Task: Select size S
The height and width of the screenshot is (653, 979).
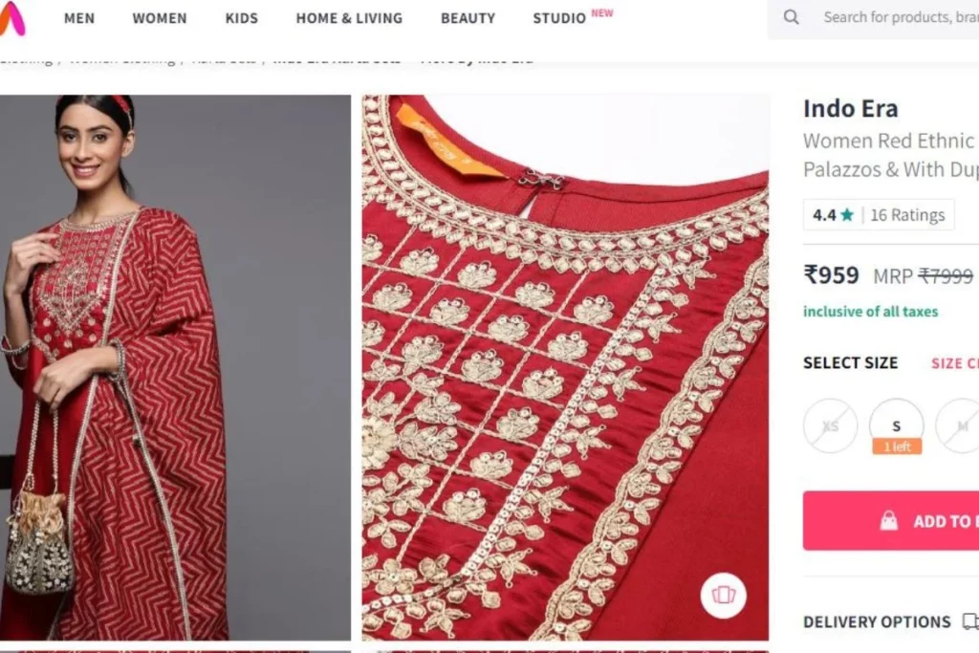Action: coord(896,426)
